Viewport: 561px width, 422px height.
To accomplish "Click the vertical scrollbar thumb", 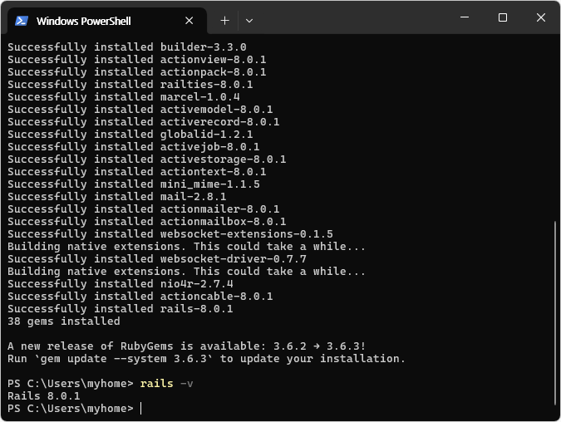I will [x=555, y=316].
